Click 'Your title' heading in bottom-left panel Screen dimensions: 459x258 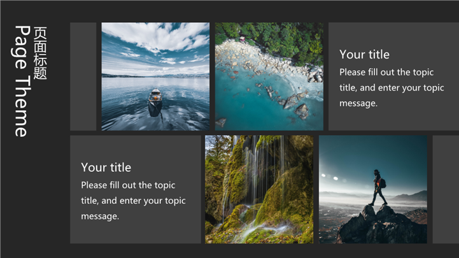(x=106, y=168)
